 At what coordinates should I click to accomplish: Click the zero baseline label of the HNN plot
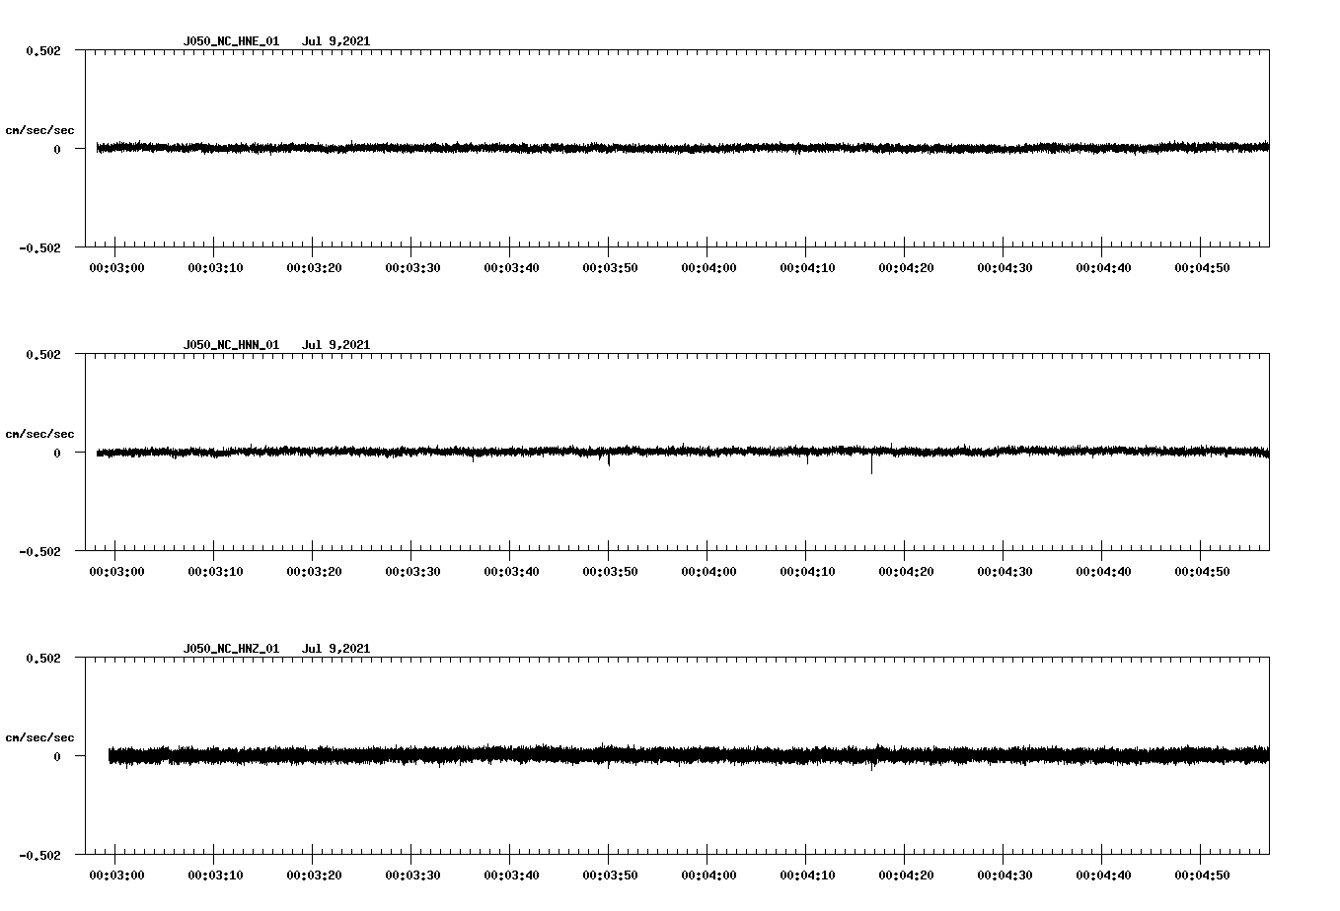[x=55, y=453]
